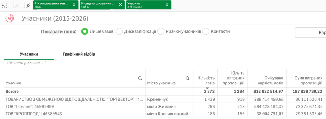Switch to the Графічний відбір tab
Viewport: 326px width, 119px height.
tap(79, 54)
